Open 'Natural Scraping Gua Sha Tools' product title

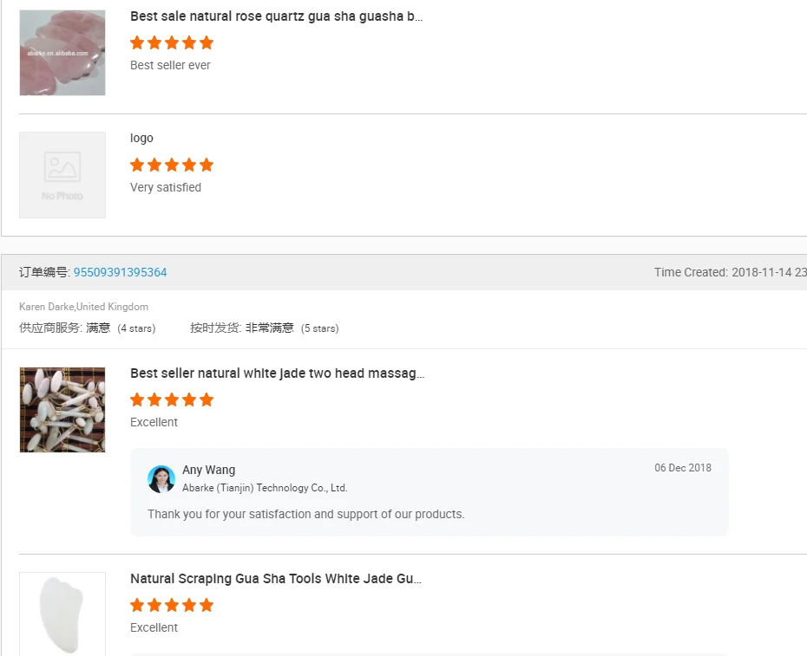(x=275, y=579)
